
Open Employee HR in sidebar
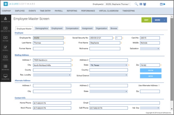coord(5,19)
